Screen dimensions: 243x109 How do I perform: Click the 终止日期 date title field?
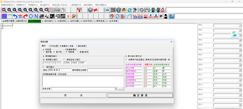(x=134, y=68)
